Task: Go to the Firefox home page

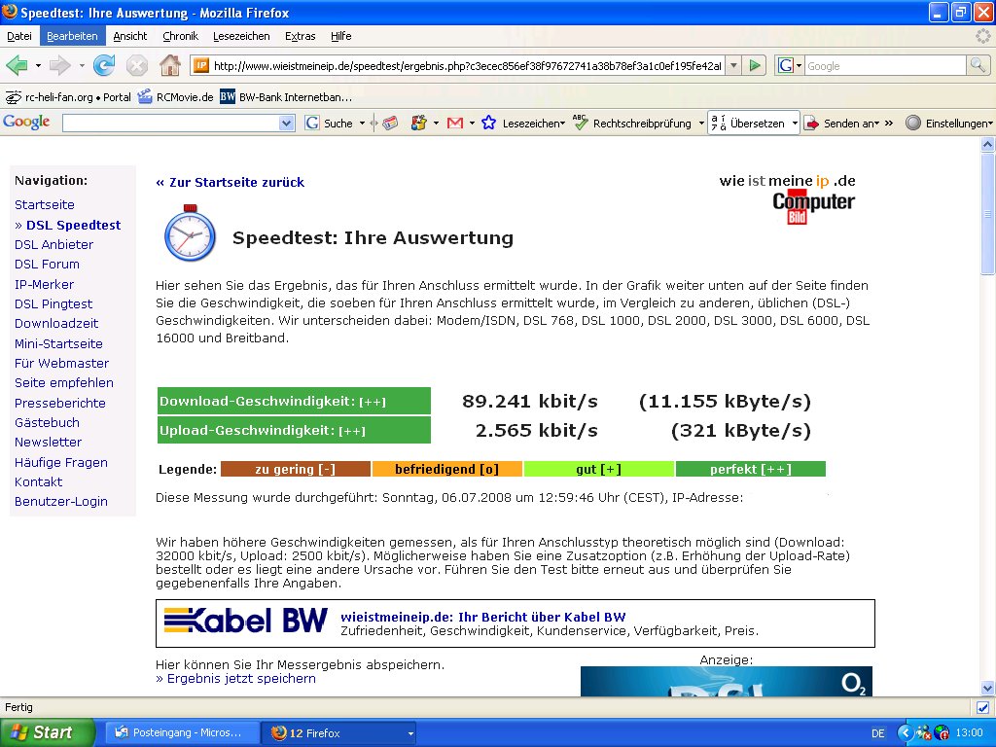Action: point(169,66)
